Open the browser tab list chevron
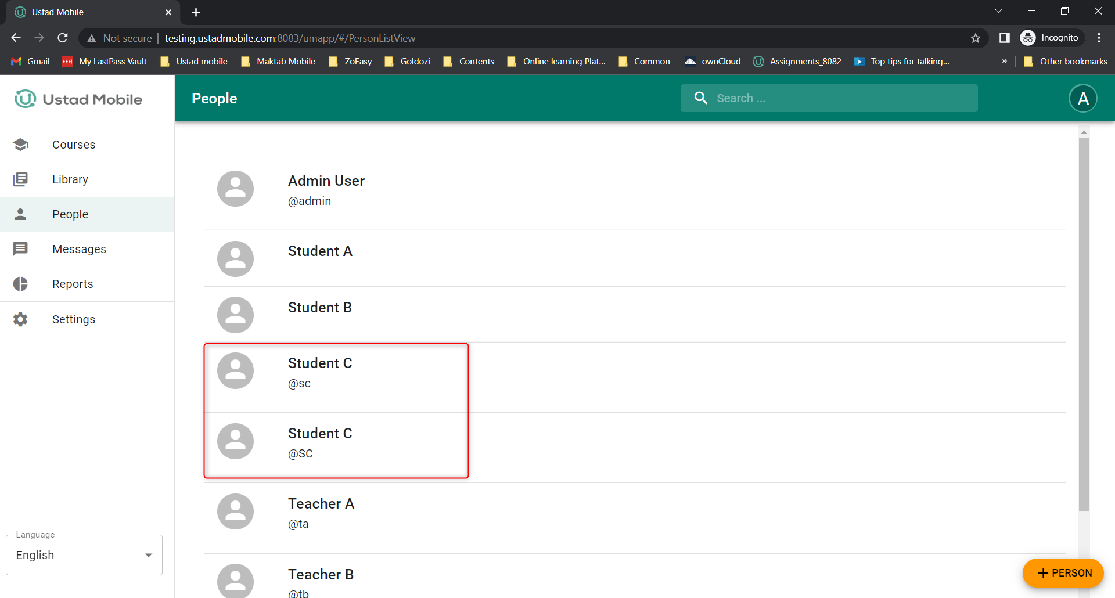Screen dimensions: 1115x598 [998, 10]
